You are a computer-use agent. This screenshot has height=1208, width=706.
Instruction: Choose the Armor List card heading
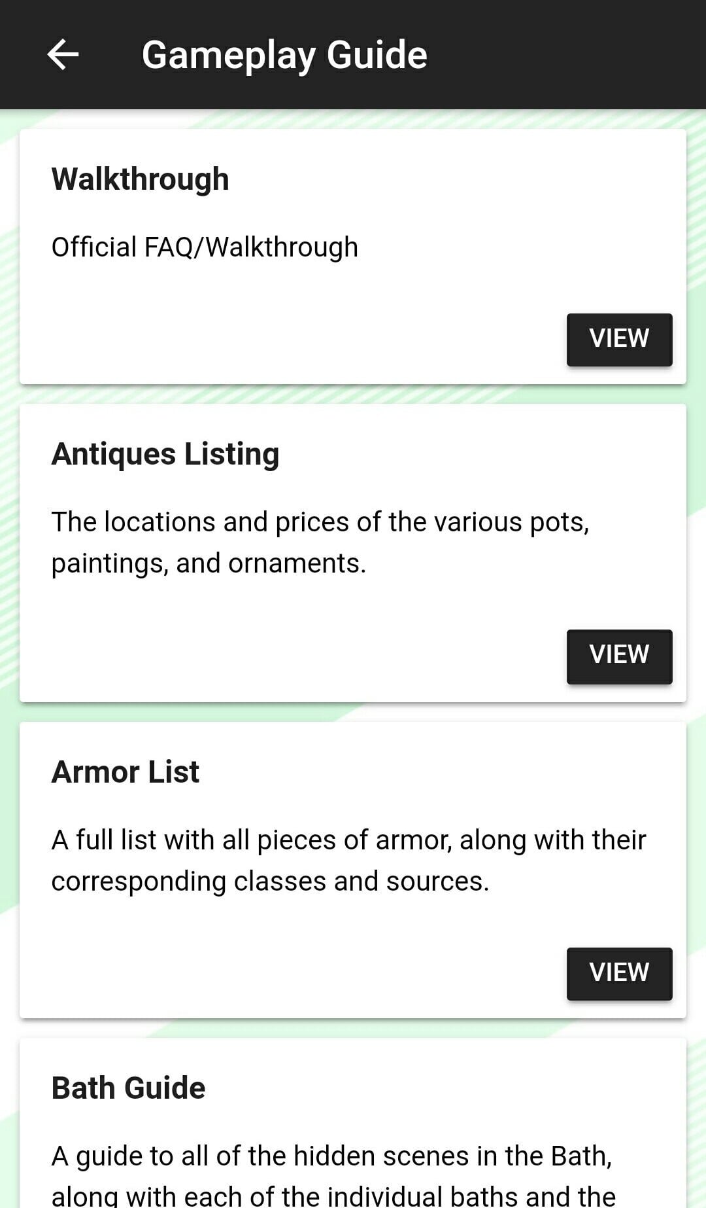126,772
